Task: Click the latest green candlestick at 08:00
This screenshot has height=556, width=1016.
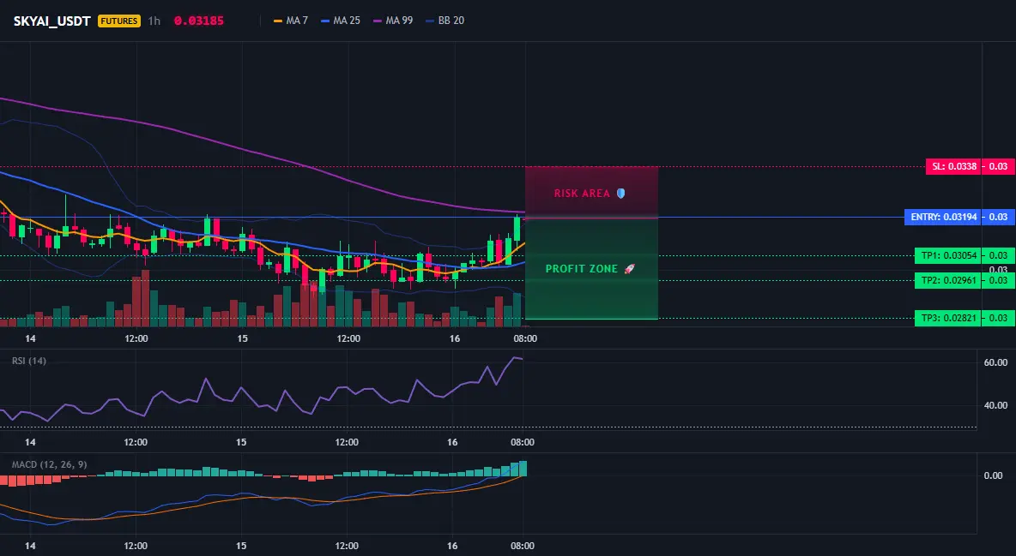Action: (x=517, y=230)
